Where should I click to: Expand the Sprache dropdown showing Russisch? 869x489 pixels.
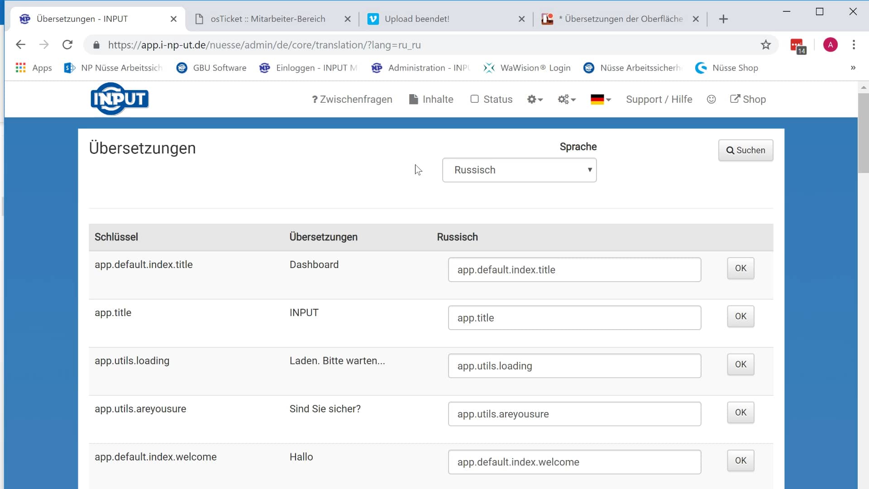tap(519, 170)
